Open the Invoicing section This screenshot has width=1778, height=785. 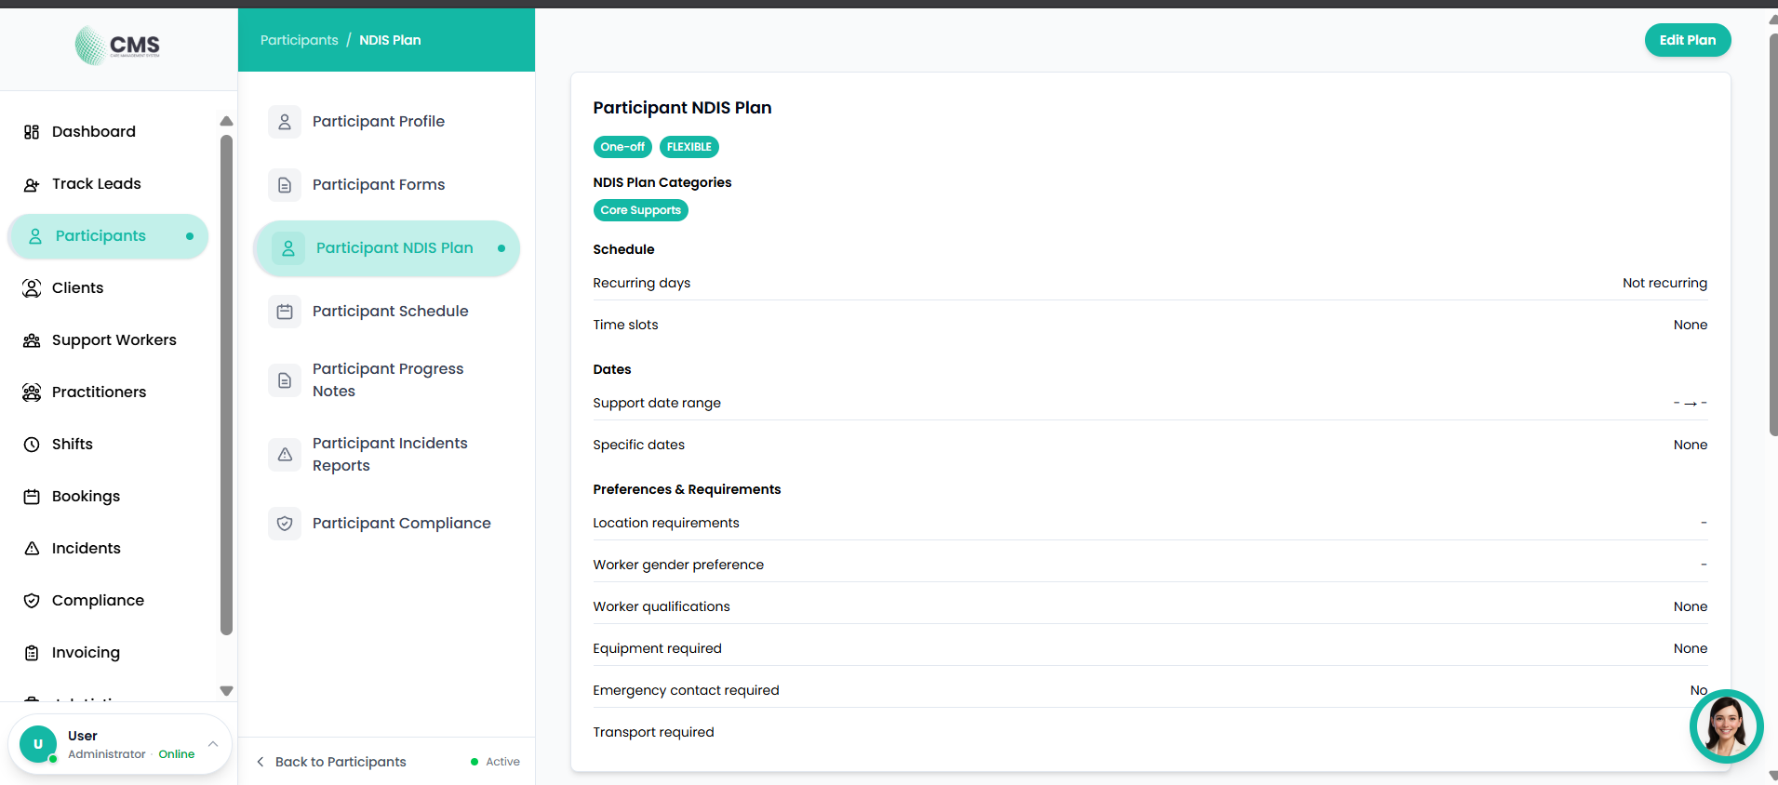(x=108, y=653)
